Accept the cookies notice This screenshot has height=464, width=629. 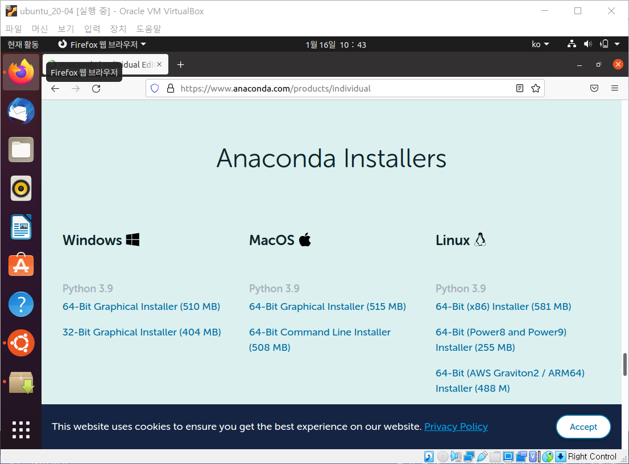(584, 426)
